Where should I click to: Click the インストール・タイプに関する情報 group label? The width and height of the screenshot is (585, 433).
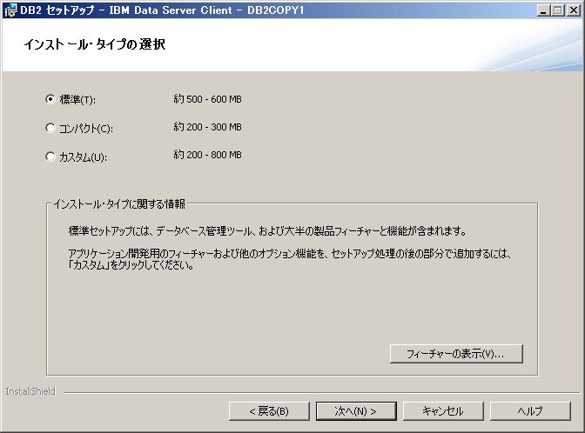tap(119, 203)
